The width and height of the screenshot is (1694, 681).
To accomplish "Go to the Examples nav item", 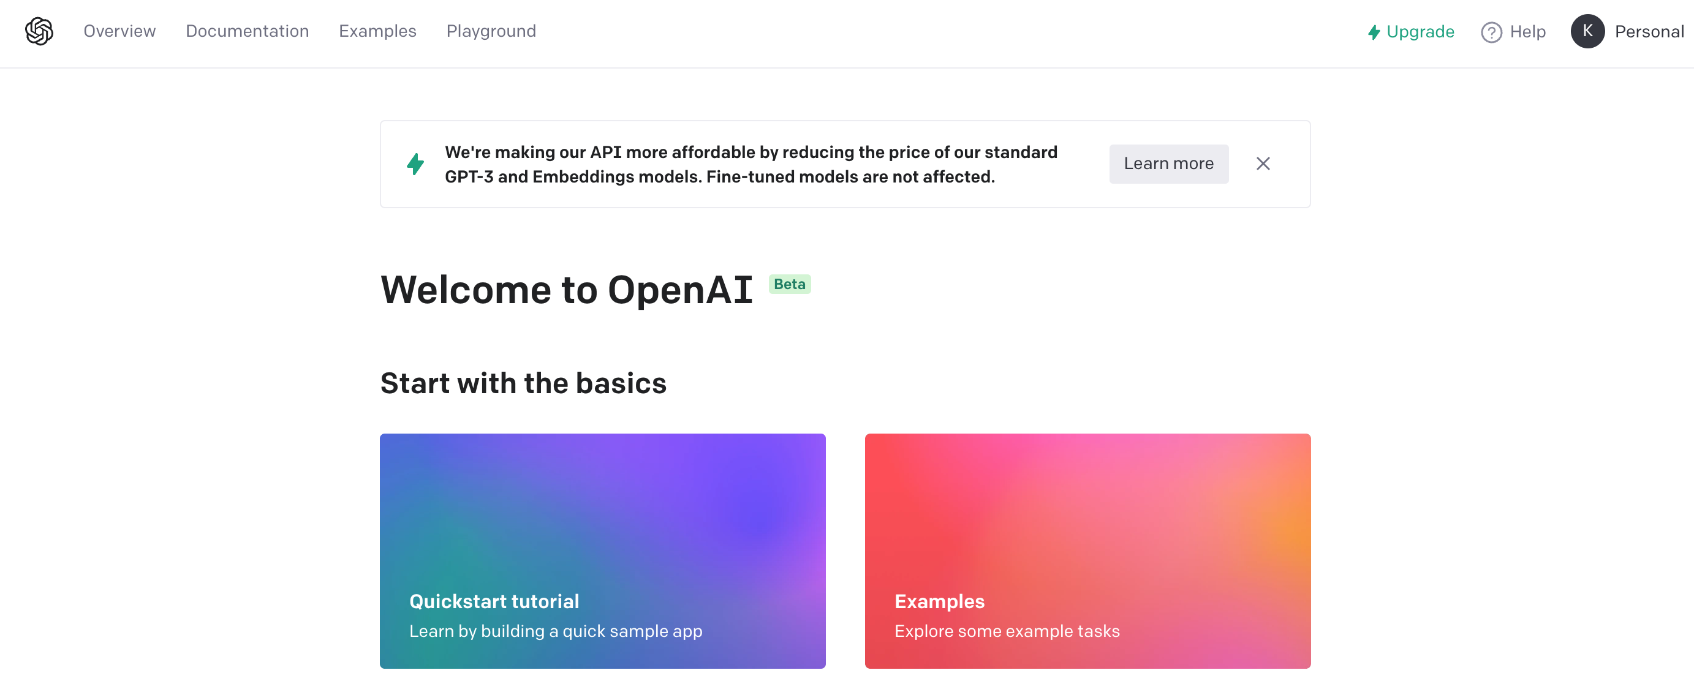I will coord(377,31).
